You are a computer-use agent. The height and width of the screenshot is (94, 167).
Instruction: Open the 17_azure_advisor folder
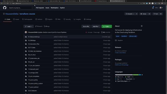(33, 87)
